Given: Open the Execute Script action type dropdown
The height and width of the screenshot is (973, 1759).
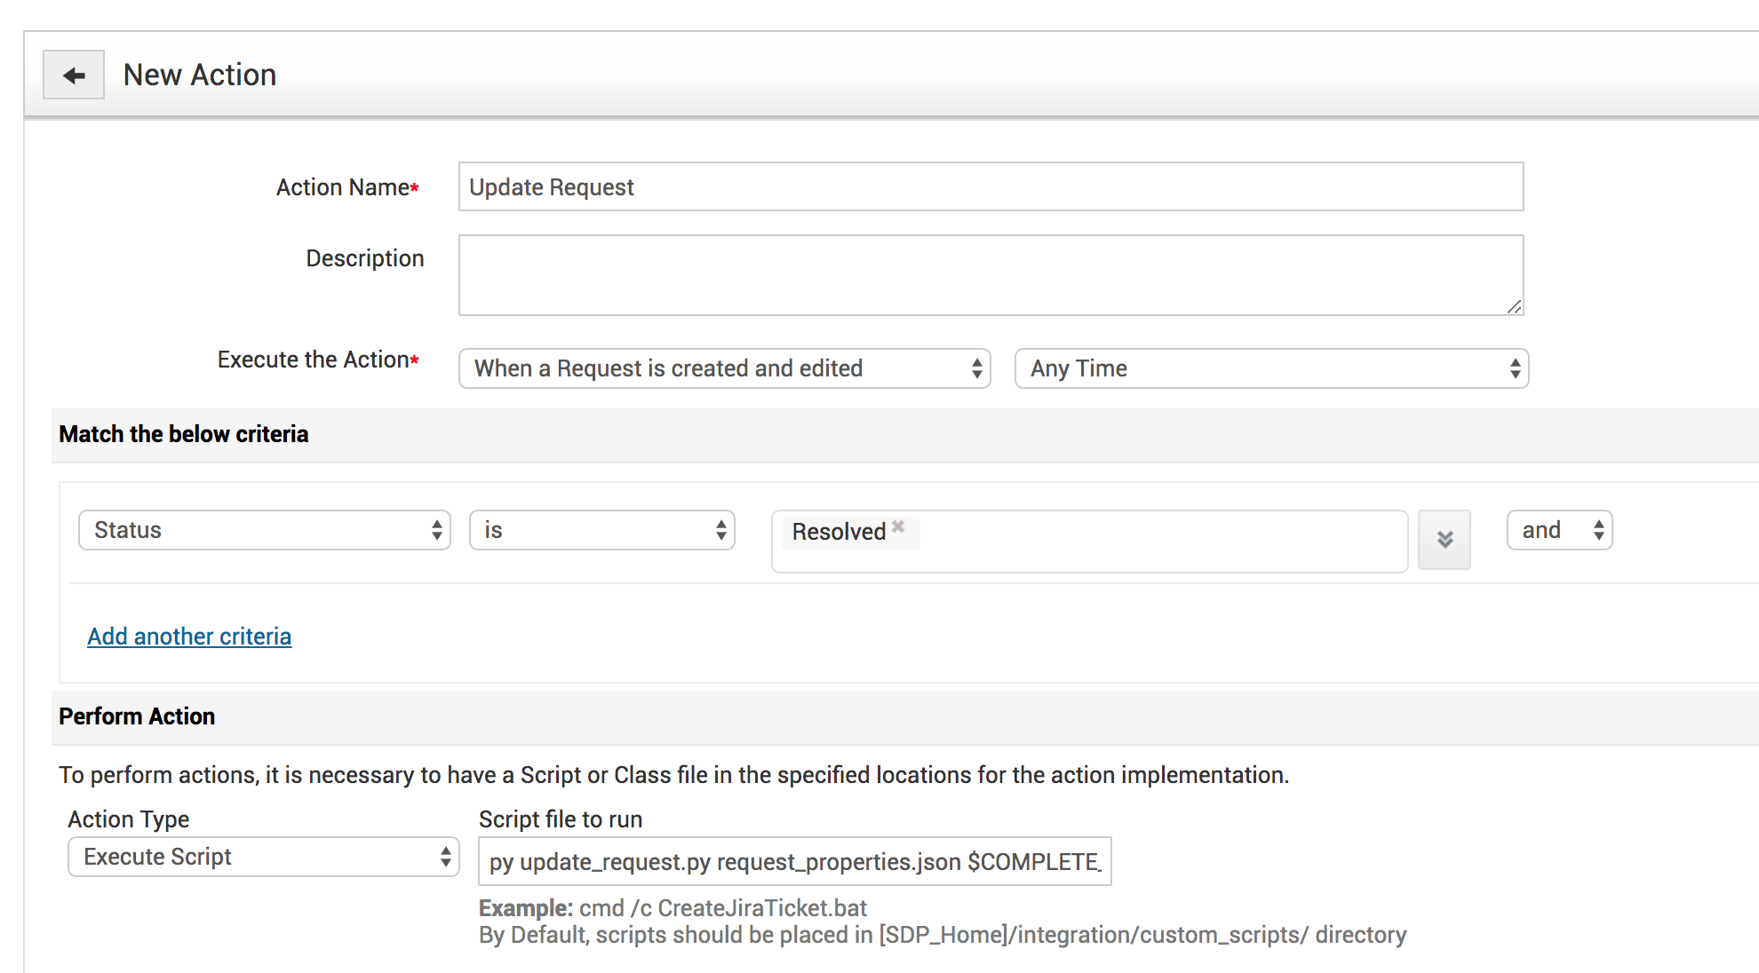Looking at the screenshot, I should click(263, 857).
